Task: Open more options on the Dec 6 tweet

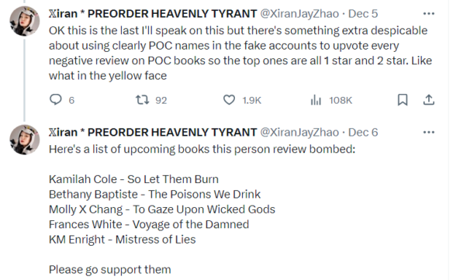Action: tap(429, 133)
